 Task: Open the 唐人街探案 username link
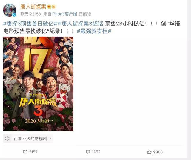point(33,7)
